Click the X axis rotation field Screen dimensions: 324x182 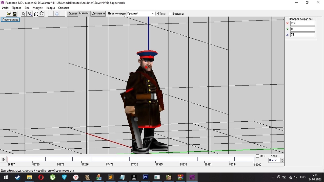pos(302,23)
